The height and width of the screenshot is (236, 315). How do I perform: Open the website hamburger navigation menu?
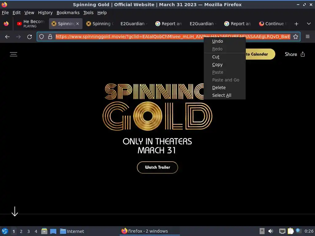(14, 54)
